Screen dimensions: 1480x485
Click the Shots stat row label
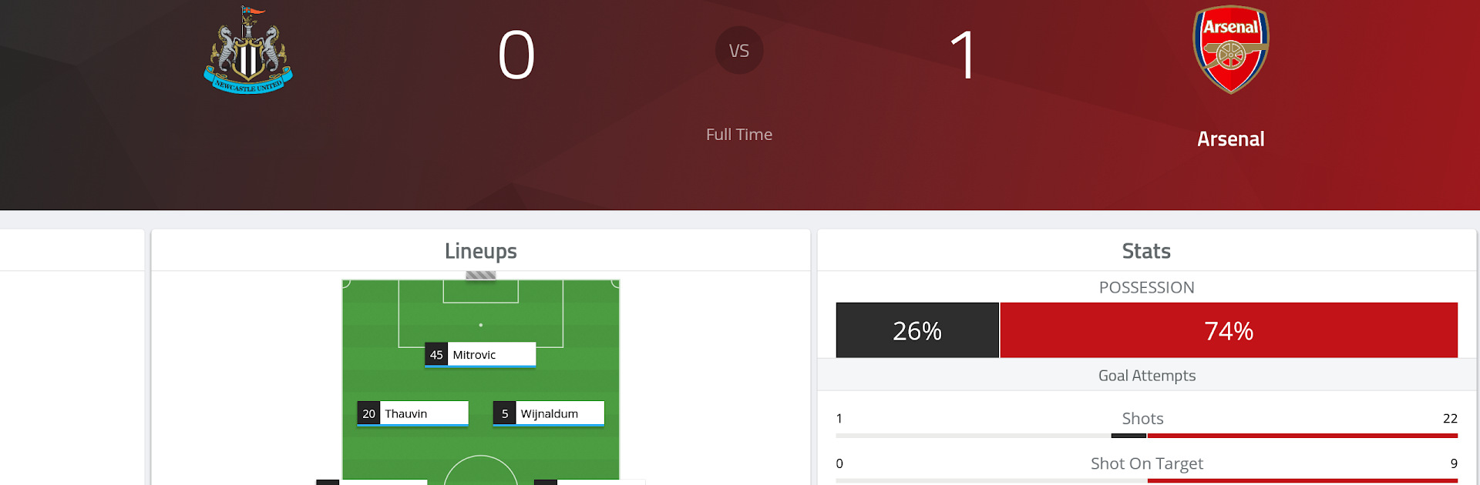1142,419
